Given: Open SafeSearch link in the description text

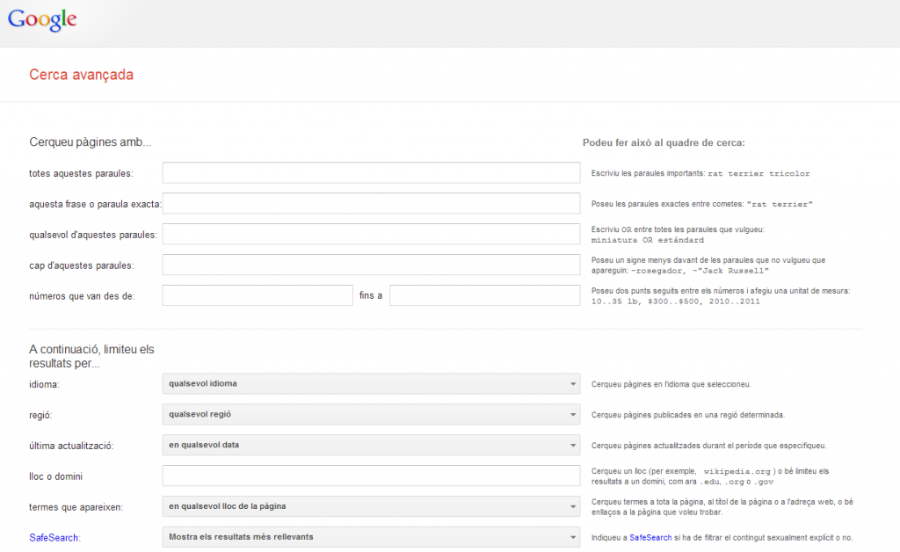Looking at the screenshot, I should pyautogui.click(x=650, y=537).
